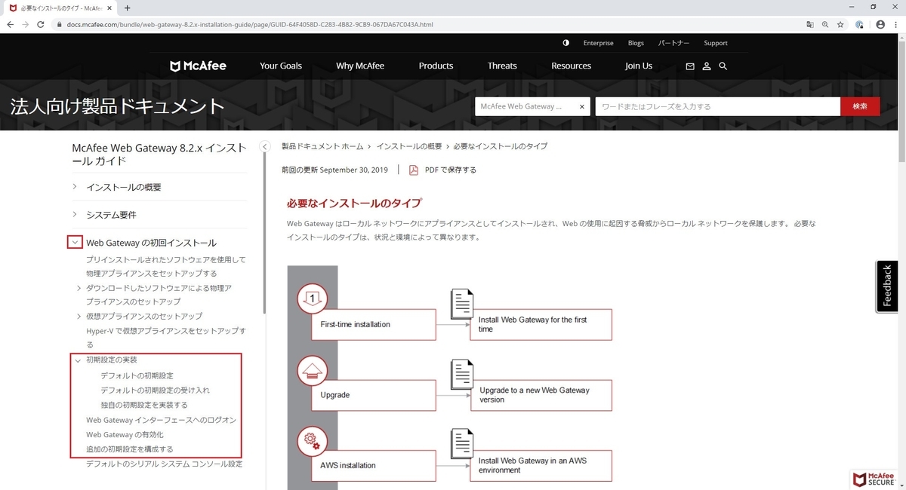Click the 検索 search button

(x=860, y=106)
